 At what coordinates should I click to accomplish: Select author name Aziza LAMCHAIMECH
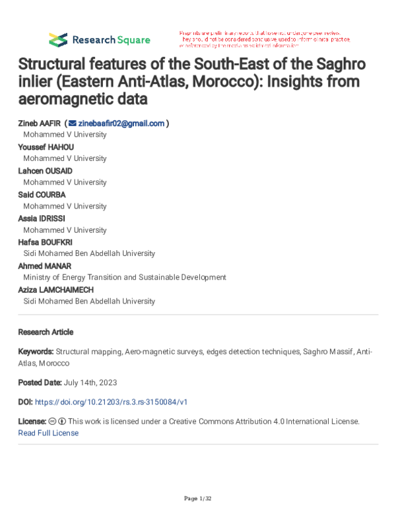click(56, 290)
